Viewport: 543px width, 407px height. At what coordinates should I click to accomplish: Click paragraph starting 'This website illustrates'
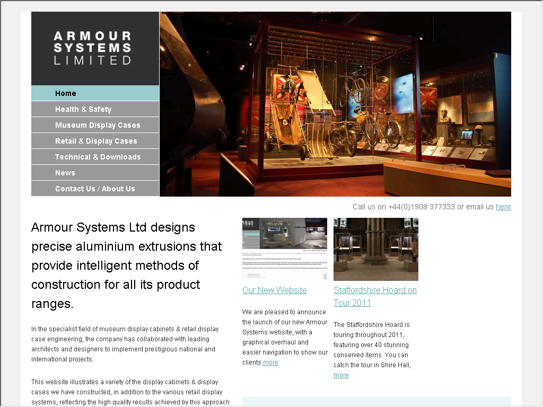tap(130, 392)
